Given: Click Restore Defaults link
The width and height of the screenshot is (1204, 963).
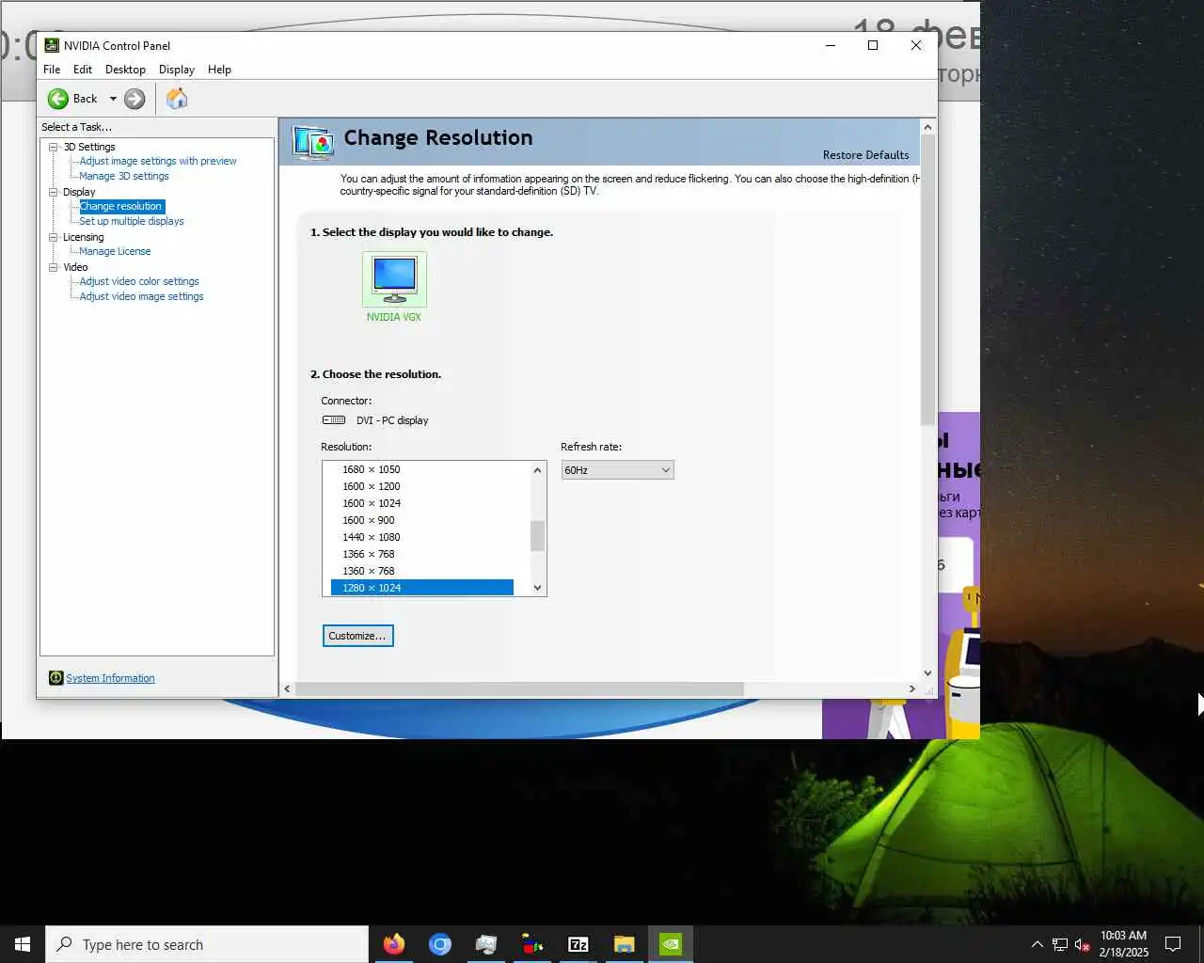Looking at the screenshot, I should coord(865,155).
